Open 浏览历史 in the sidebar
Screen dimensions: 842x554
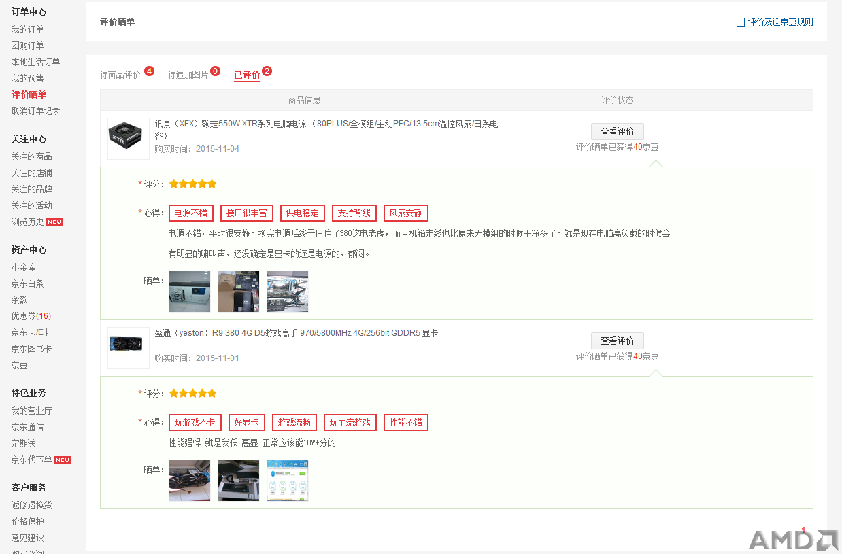(x=27, y=222)
